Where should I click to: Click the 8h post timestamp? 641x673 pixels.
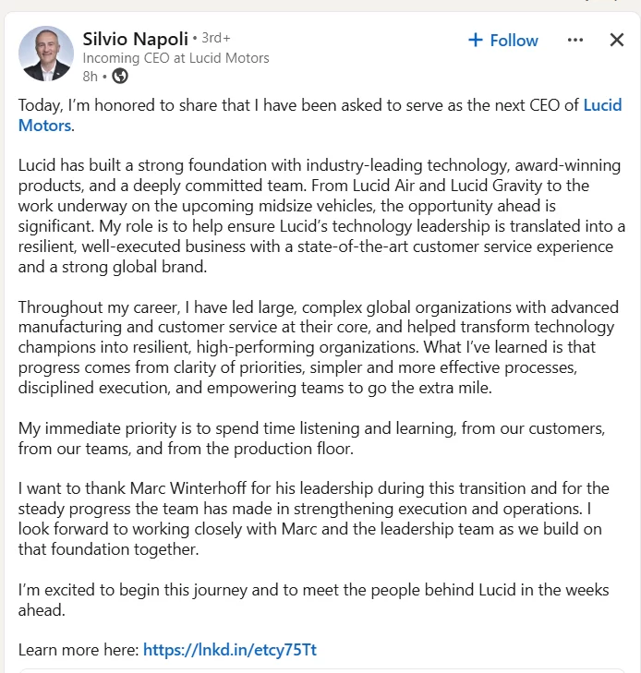(90, 77)
